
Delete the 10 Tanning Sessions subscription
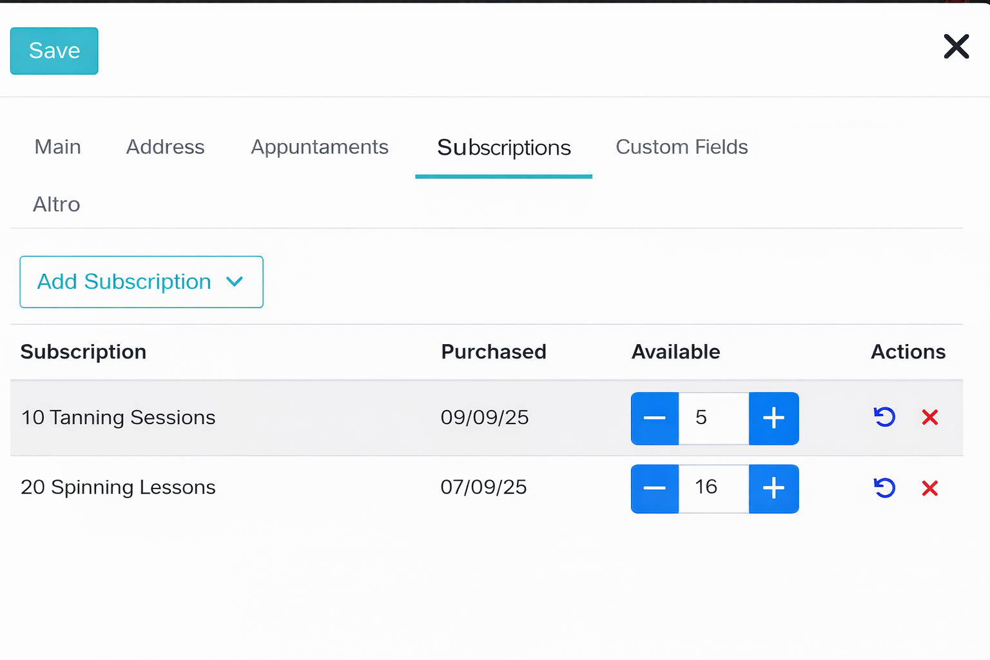(x=929, y=418)
